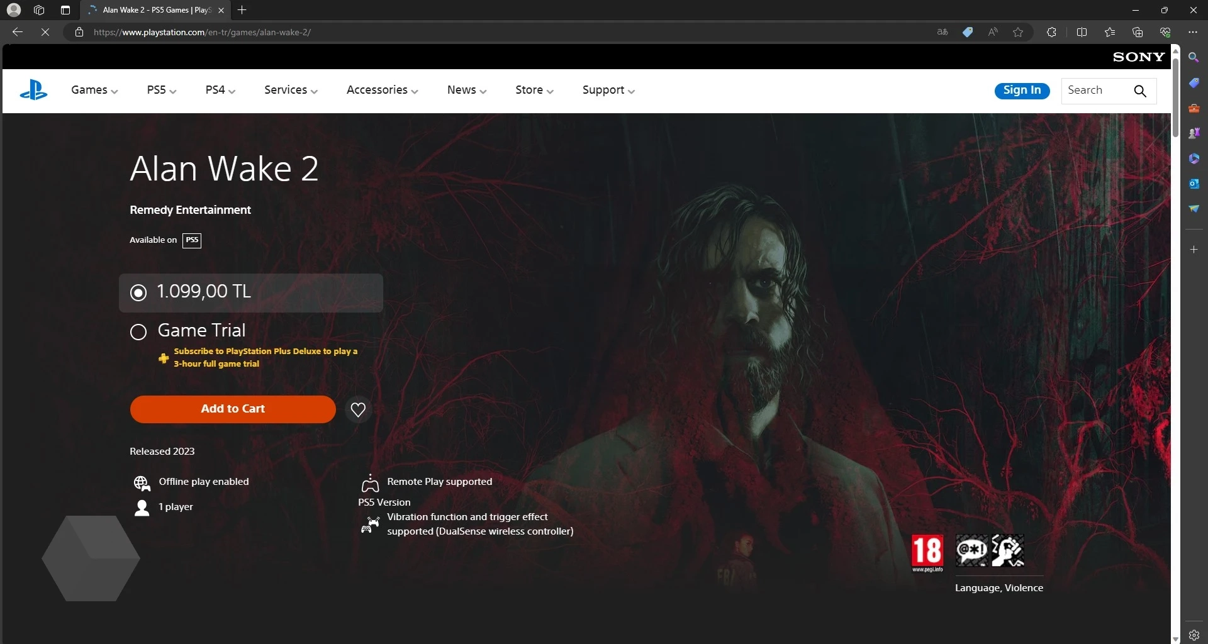Click the Add to Cart button

point(233,409)
